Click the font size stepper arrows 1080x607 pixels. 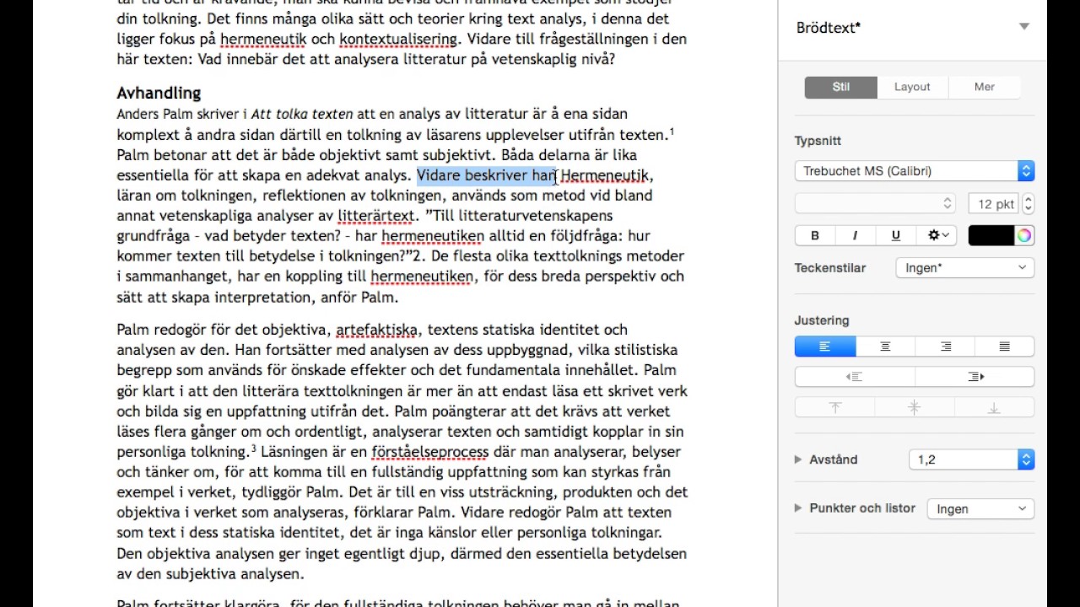[x=1028, y=204]
